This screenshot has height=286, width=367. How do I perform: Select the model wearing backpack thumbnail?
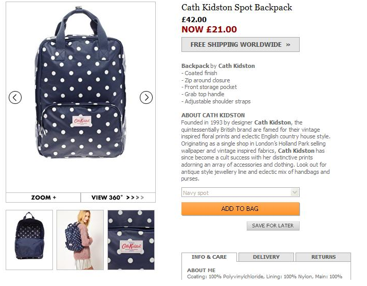(x=80, y=240)
